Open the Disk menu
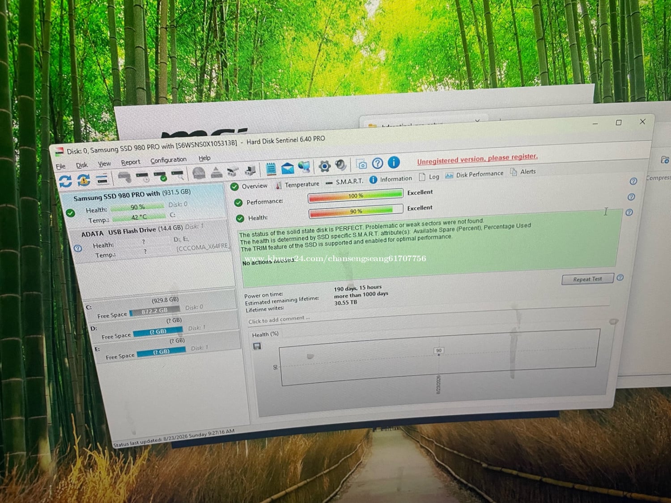This screenshot has height=503, width=671. pyautogui.click(x=82, y=165)
